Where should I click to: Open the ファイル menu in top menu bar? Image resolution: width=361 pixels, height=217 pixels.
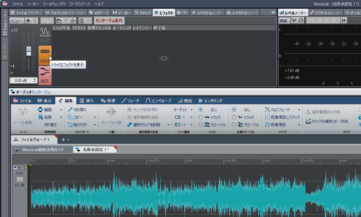[17, 4]
